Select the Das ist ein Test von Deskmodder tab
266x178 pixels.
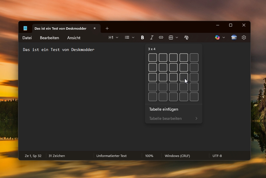click(x=60, y=29)
